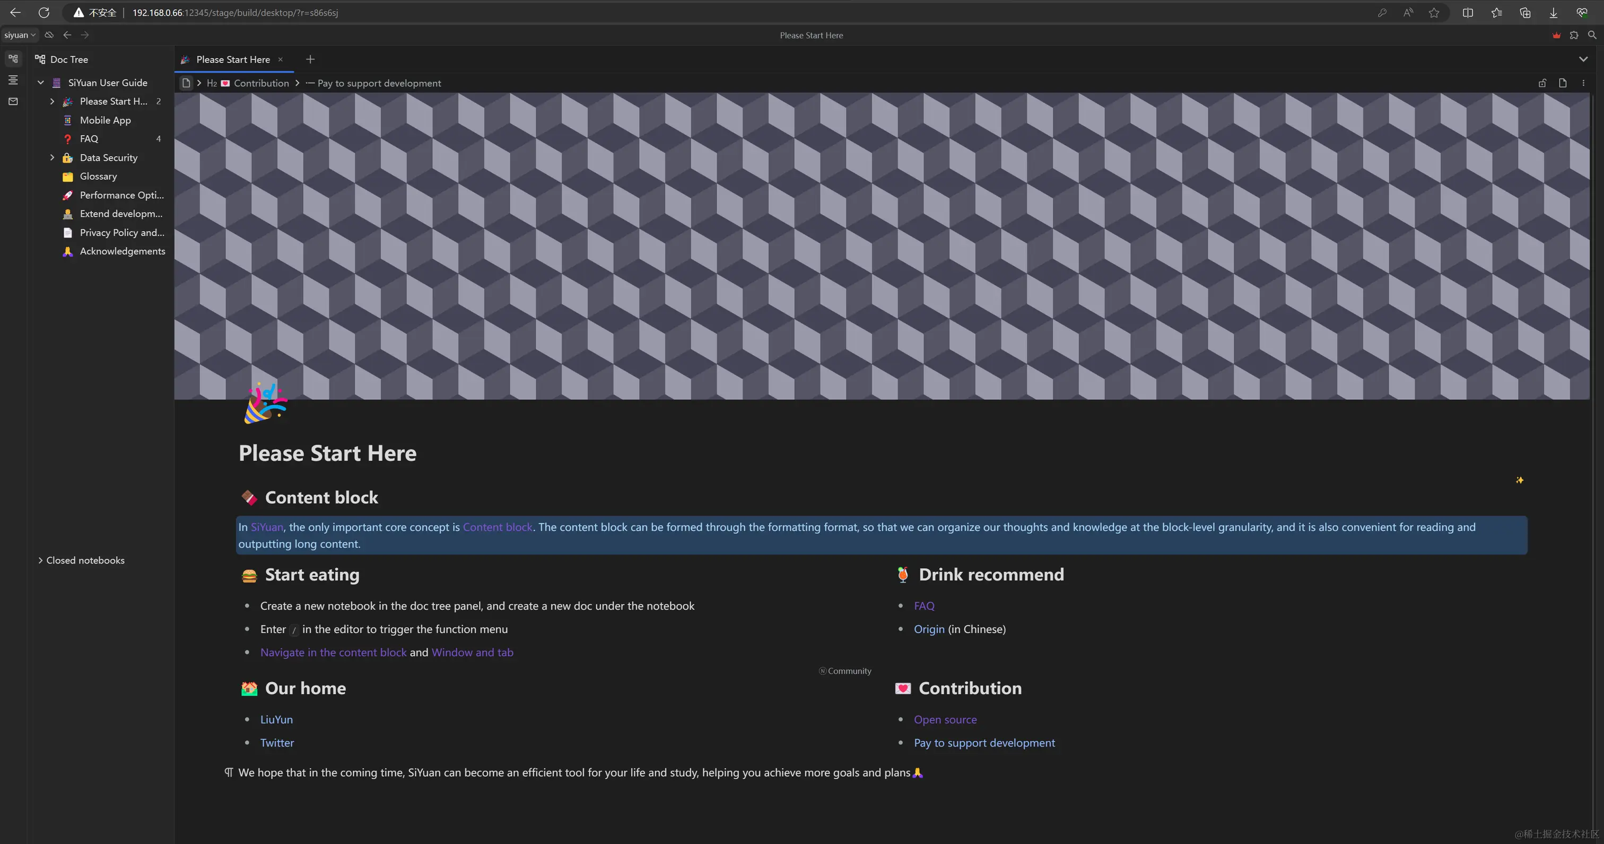Follow the Window and tab link
Viewport: 1604px width, 844px height.
(472, 652)
